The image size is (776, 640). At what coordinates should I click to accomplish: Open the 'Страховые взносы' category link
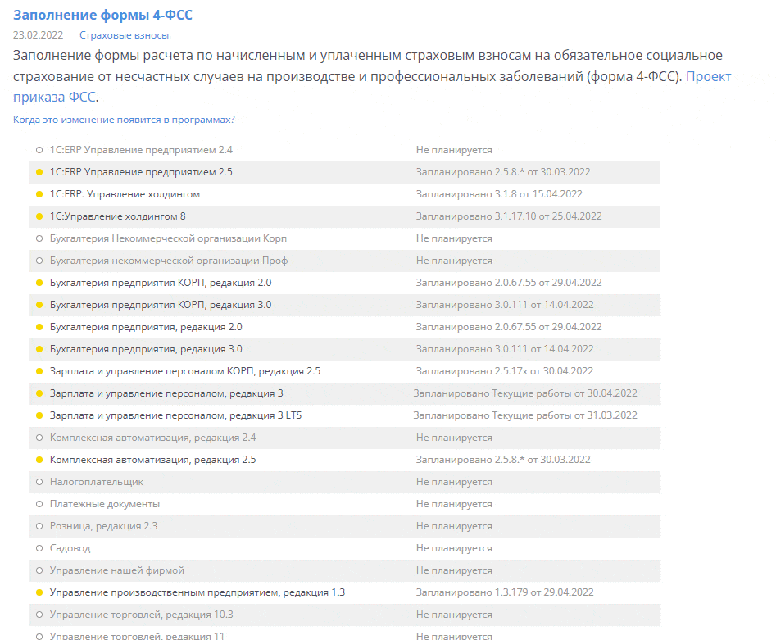(x=125, y=35)
